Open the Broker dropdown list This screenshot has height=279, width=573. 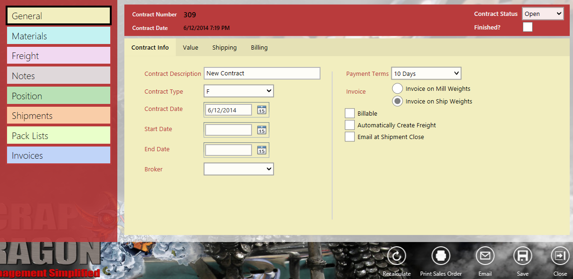[239, 169]
